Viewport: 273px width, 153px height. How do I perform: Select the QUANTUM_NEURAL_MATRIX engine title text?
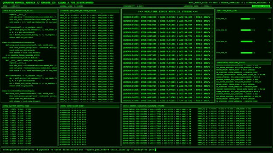pos(48,3)
